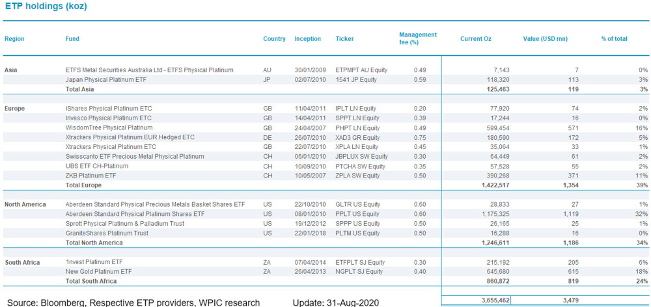
Task: Click the Update: 31-Aug-2020 text
Action: pyautogui.click(x=336, y=302)
